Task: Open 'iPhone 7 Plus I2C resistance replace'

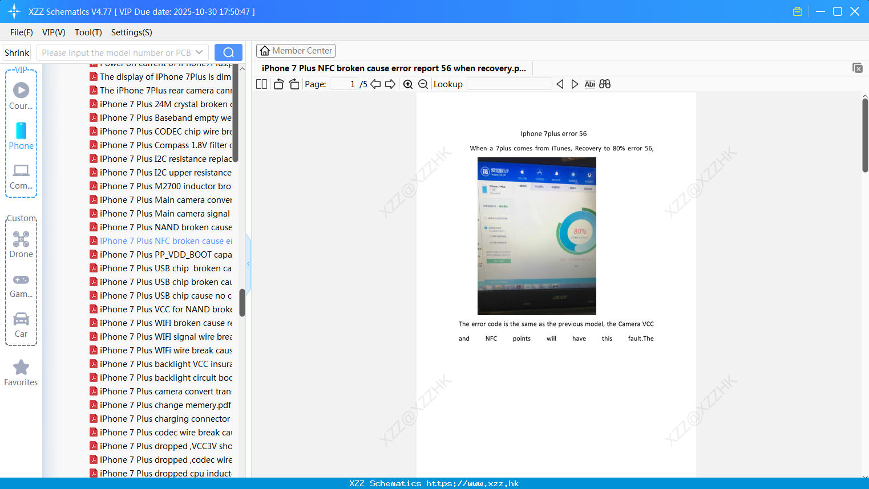Action: pyautogui.click(x=160, y=159)
